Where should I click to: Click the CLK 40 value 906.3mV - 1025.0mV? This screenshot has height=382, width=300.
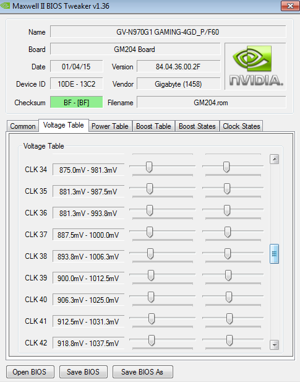[88, 300]
